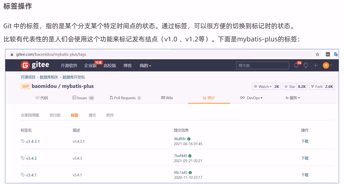344x184 pixels.
Task: Switch to 提交 sub-tab
Action: click(x=92, y=115)
